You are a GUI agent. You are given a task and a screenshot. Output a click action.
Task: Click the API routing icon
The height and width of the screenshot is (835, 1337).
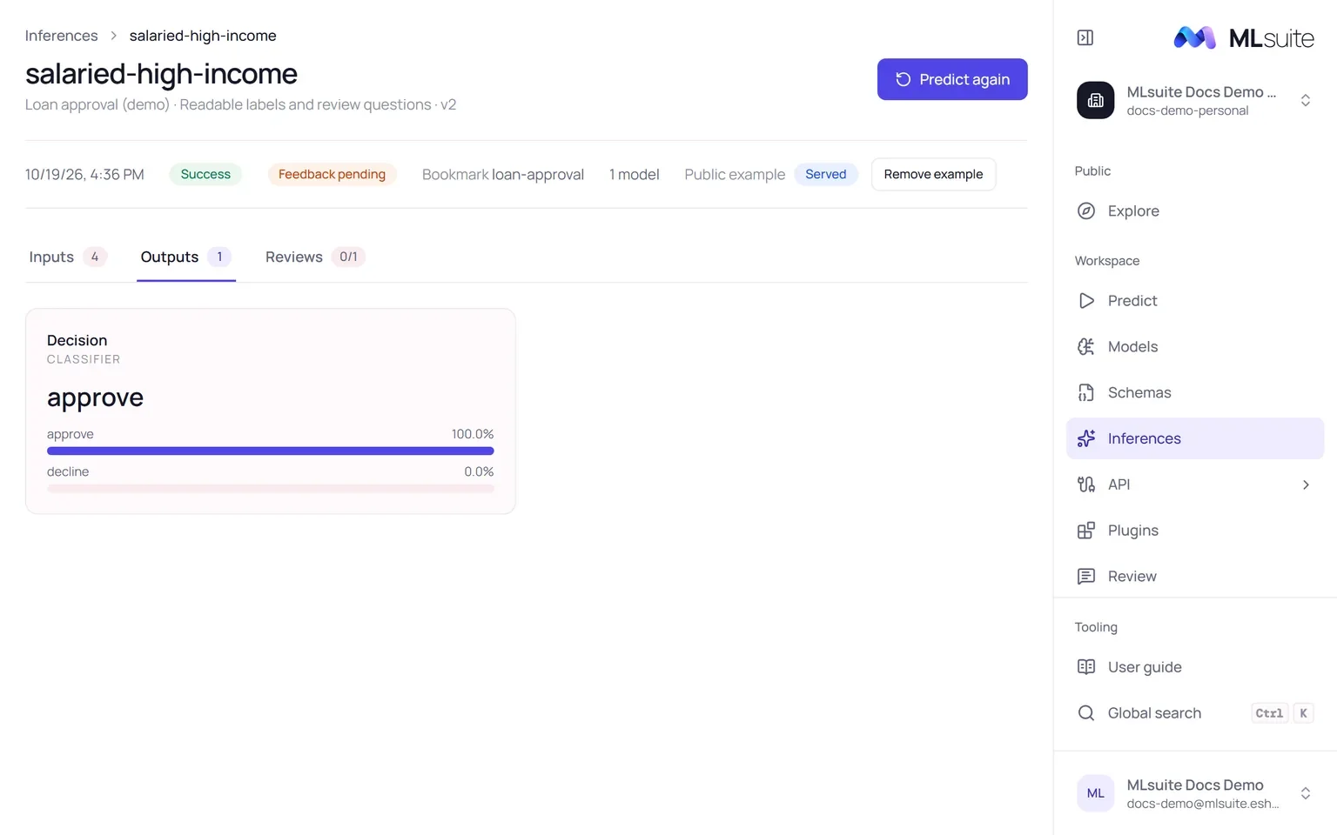(1086, 484)
